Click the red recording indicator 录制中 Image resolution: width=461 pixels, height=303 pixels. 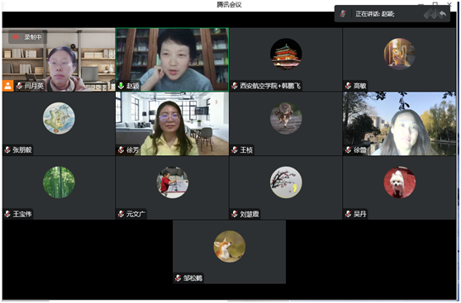pos(27,37)
